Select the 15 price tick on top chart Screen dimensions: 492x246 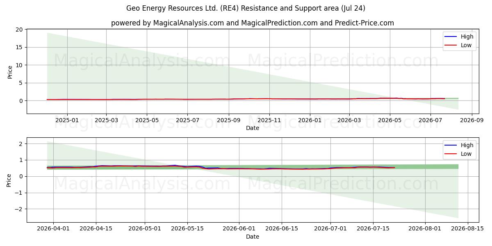pos(19,47)
